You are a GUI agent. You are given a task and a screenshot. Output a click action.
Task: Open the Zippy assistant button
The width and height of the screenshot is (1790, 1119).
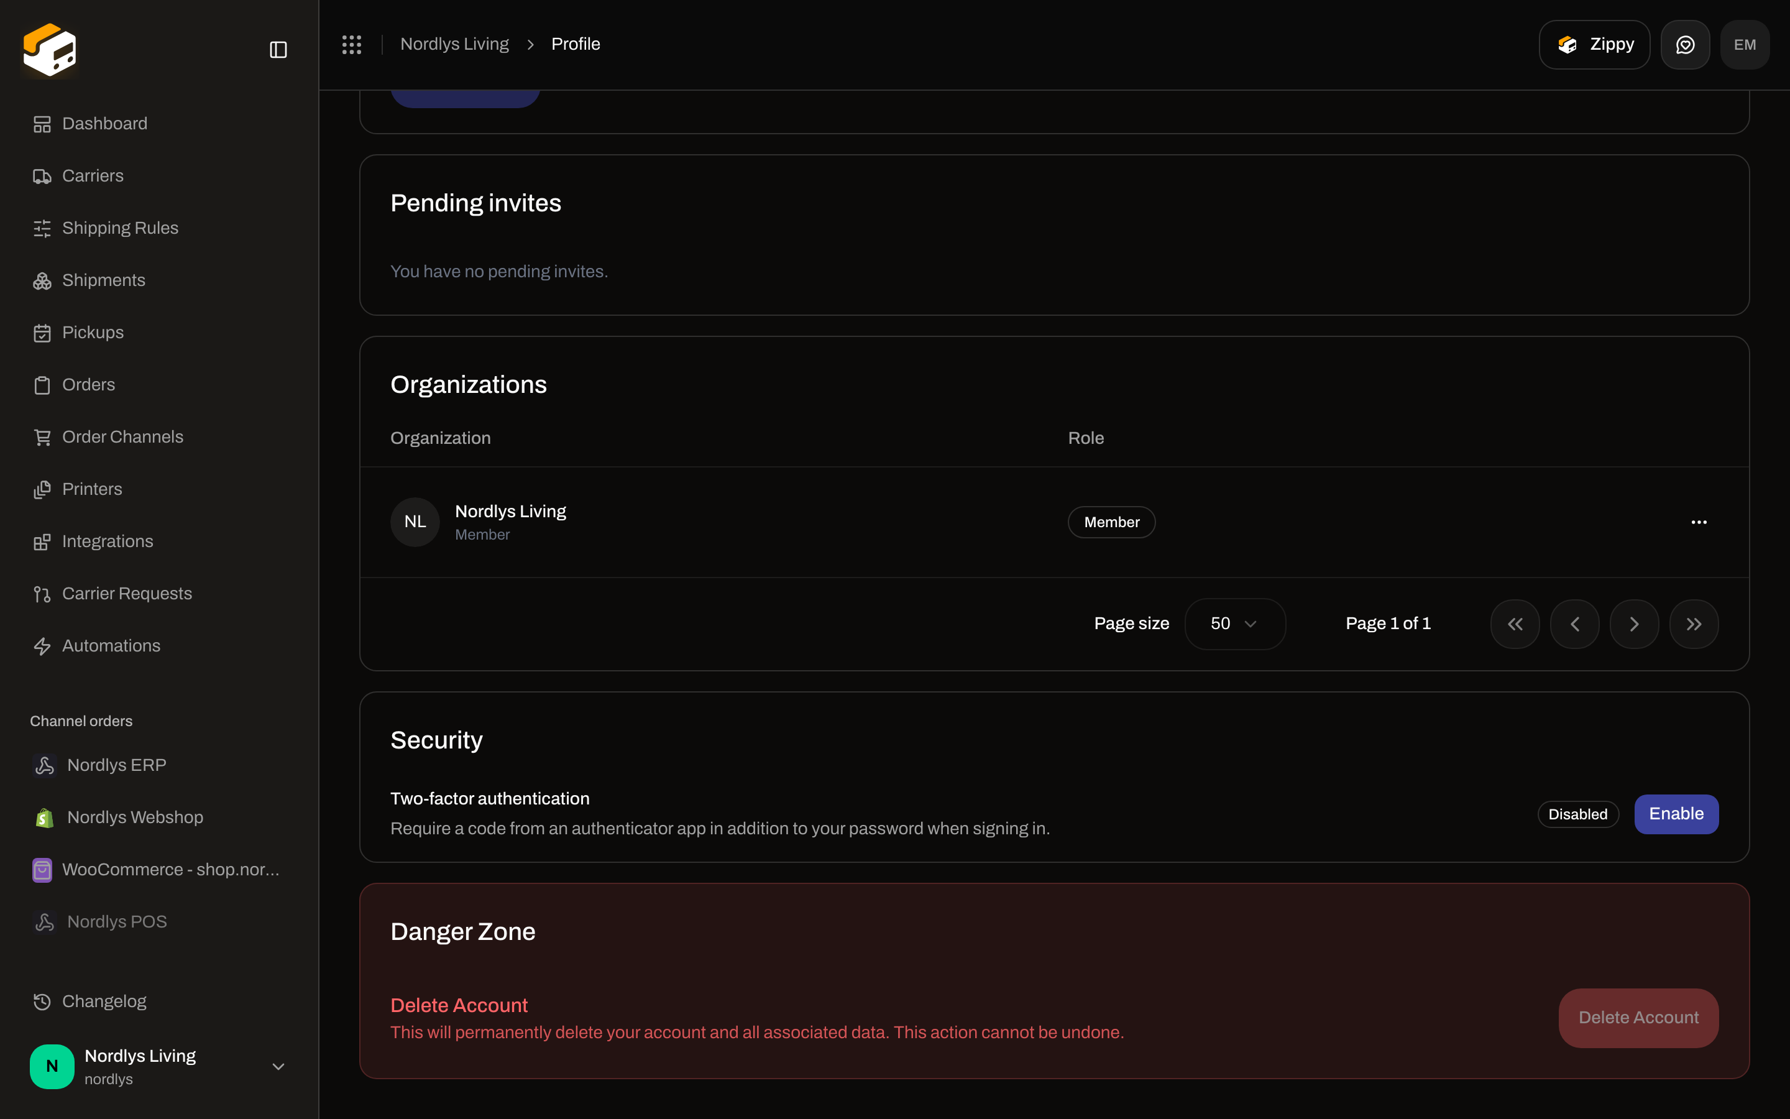coord(1595,44)
